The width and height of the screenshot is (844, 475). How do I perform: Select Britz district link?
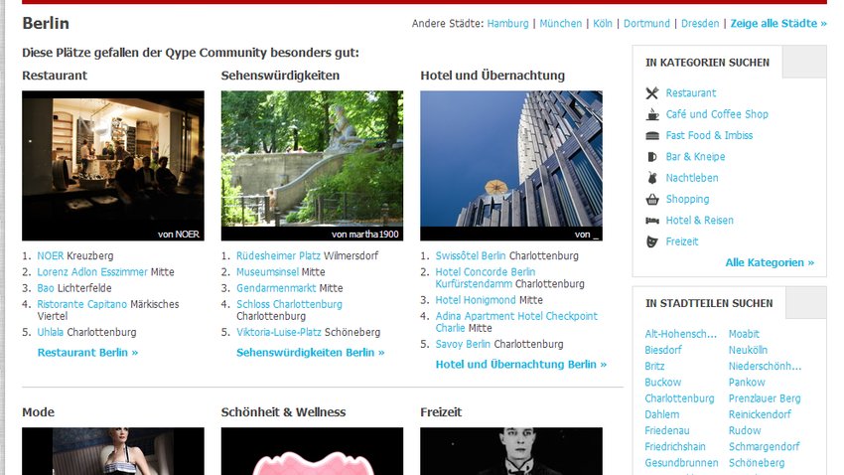(654, 367)
